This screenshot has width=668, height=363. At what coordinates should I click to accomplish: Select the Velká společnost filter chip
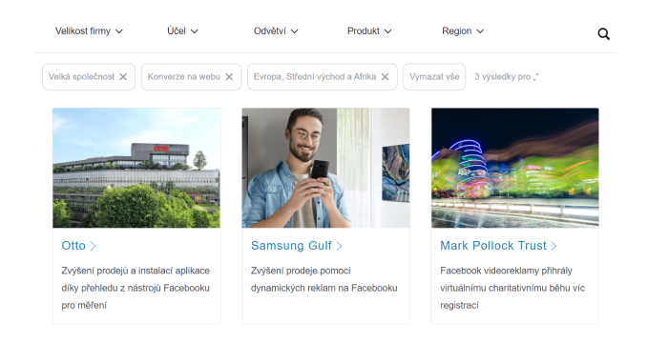point(89,76)
